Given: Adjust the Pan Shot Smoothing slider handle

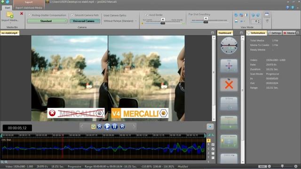Looking at the screenshot, I should click(206, 22).
